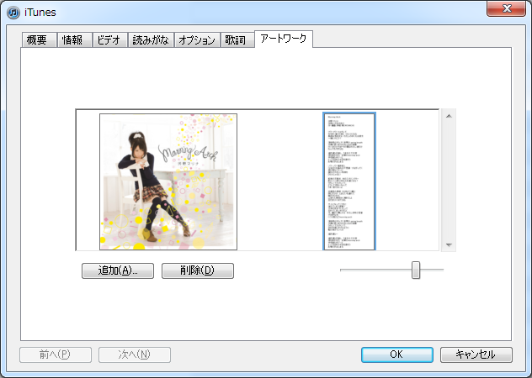The image size is (532, 378).
Task: Select the ビデオ tab
Action: click(110, 40)
